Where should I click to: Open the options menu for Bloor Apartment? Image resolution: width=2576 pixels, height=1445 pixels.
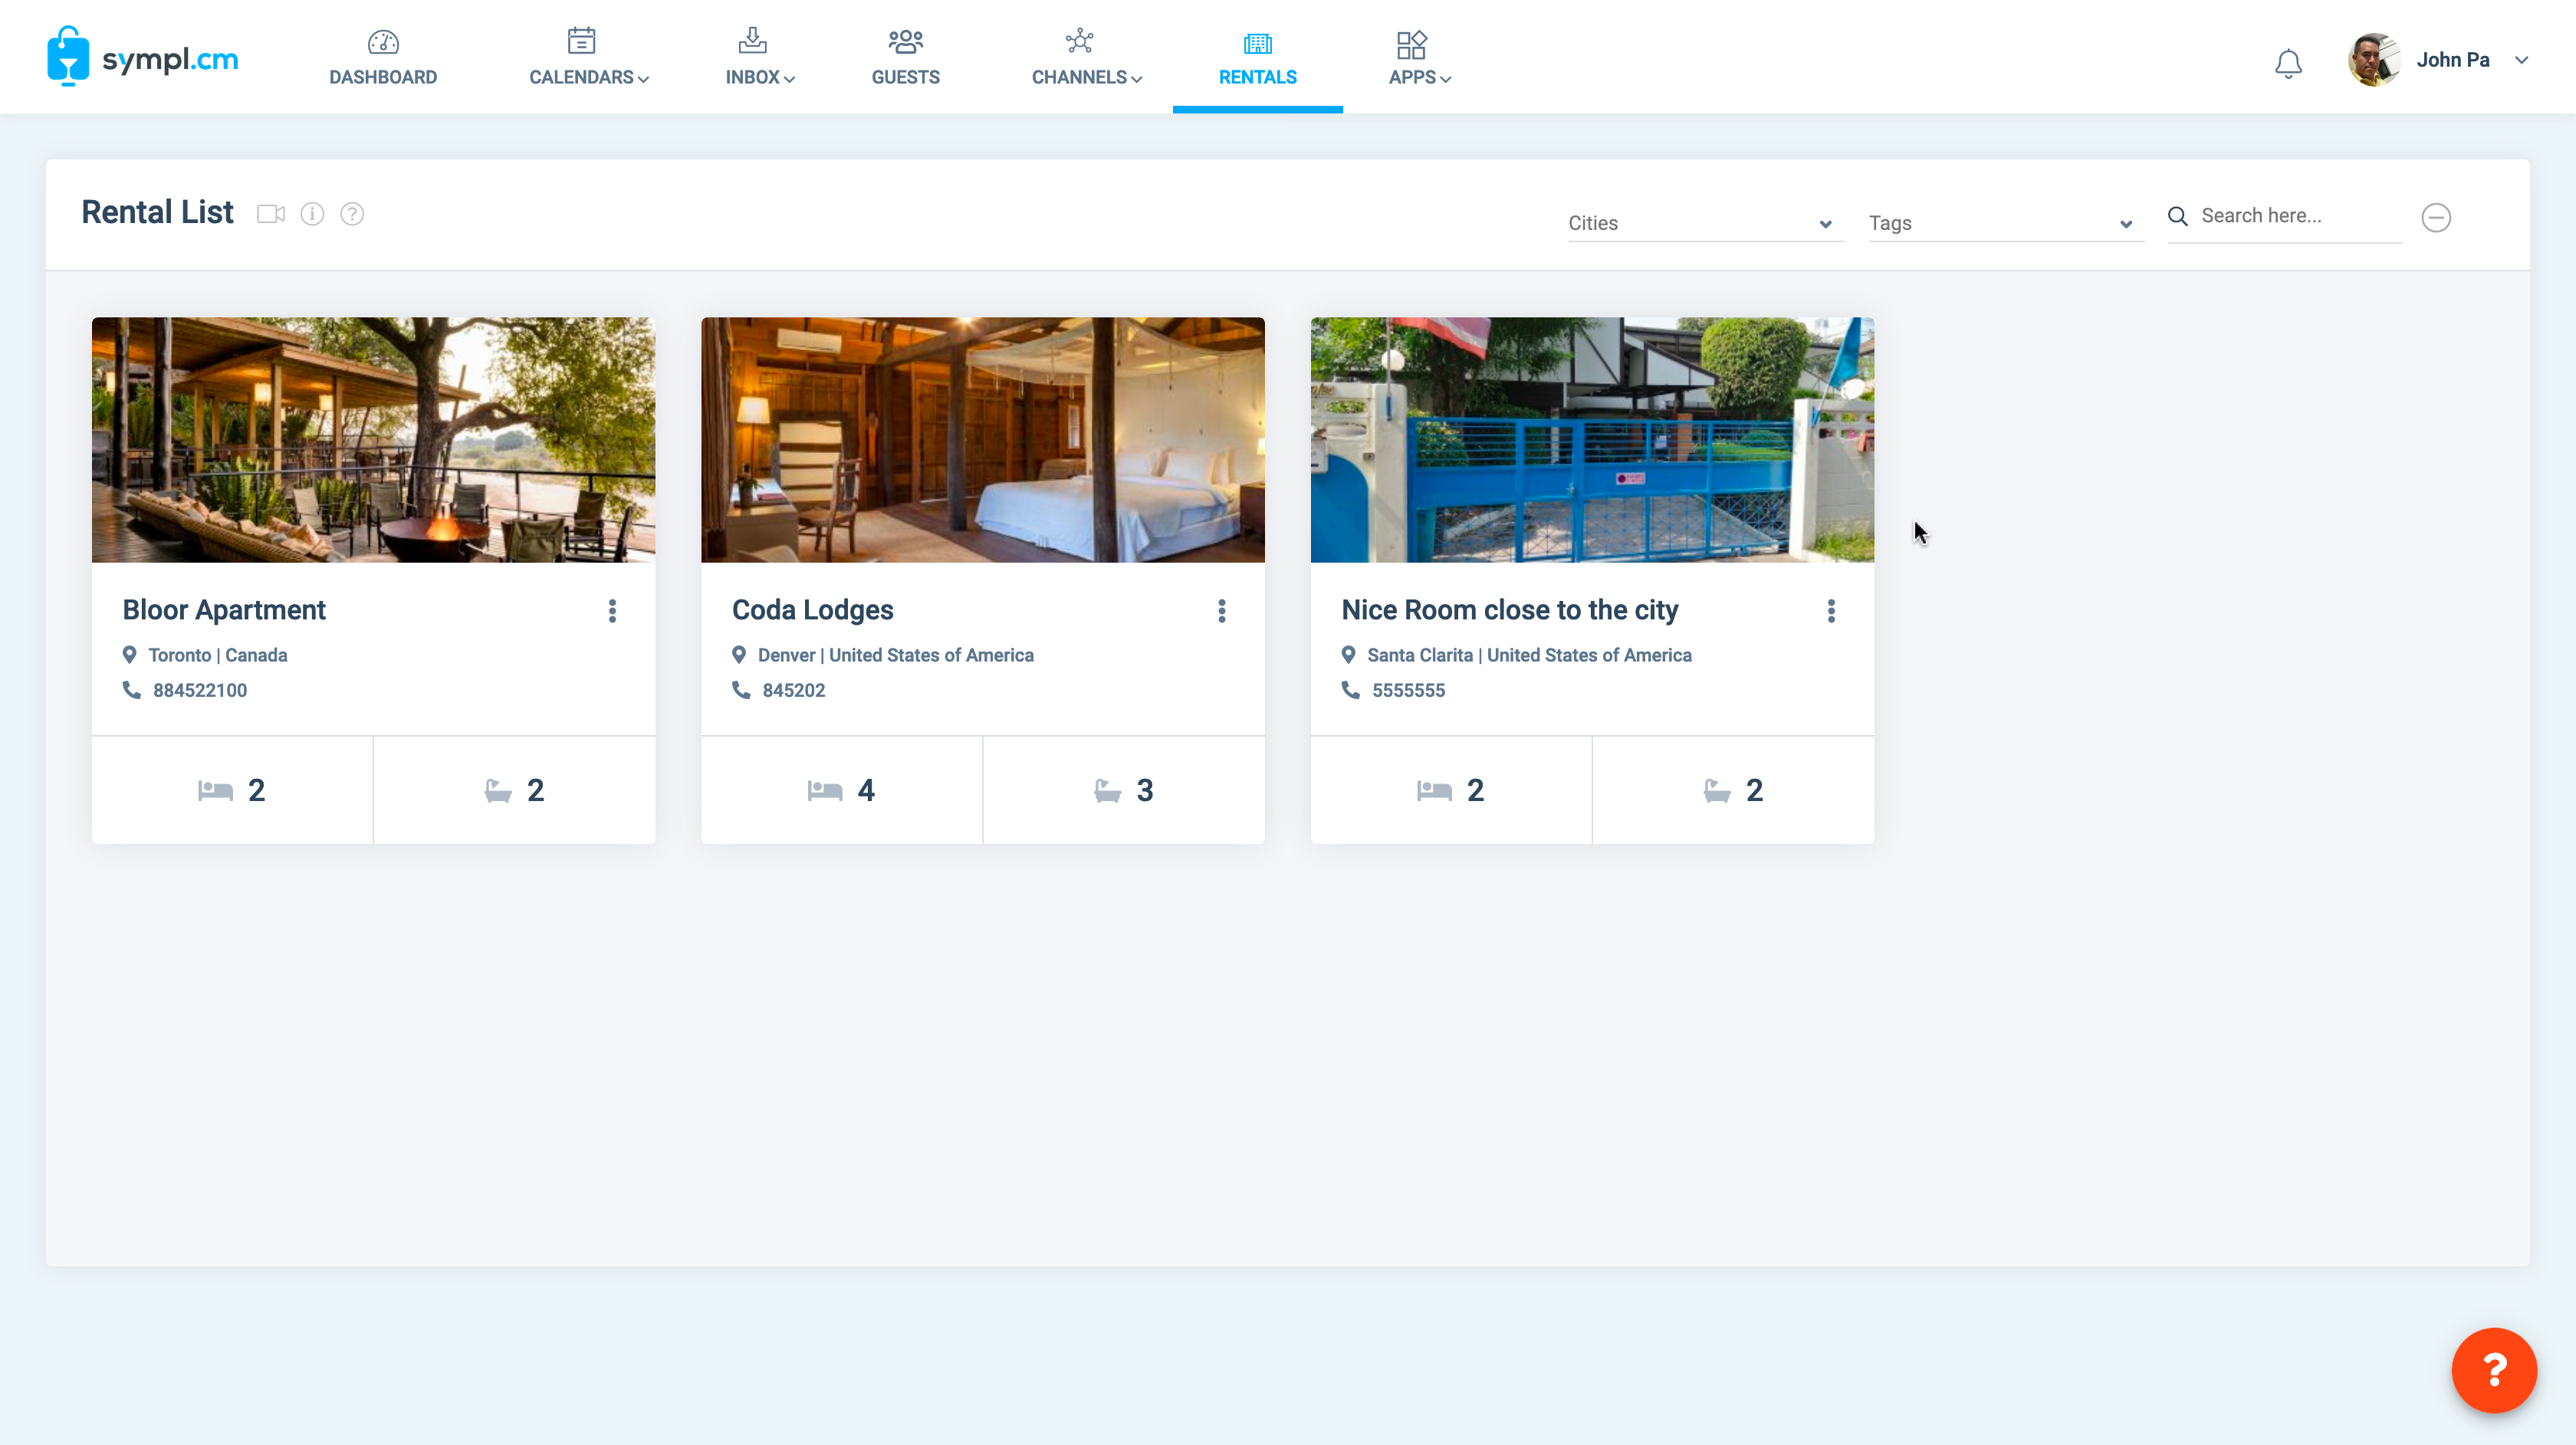tap(612, 611)
